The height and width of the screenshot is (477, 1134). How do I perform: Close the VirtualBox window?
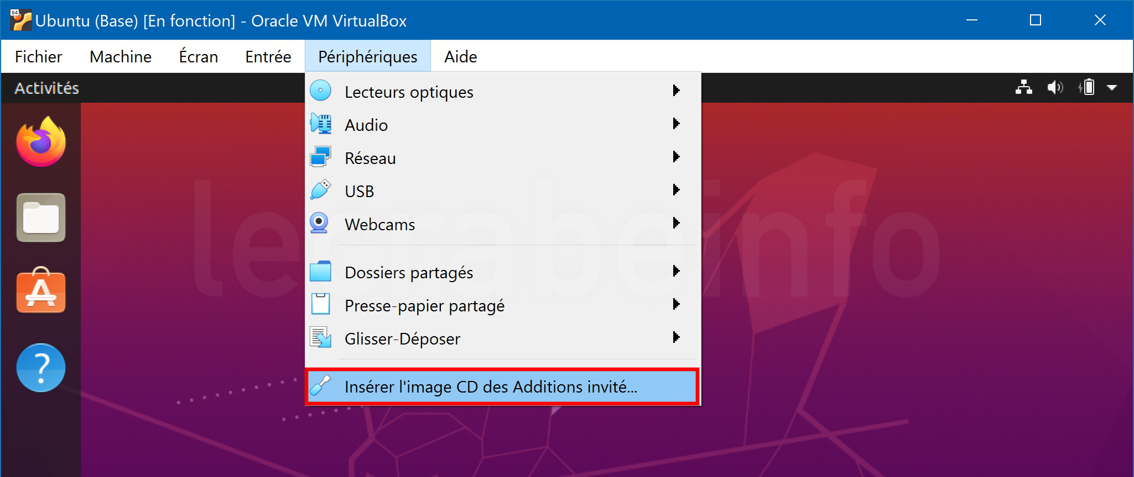click(x=1100, y=20)
